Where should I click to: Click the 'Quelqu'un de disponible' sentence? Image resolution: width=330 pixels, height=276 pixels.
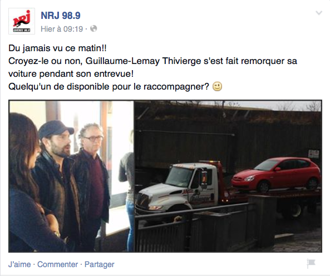(109, 86)
